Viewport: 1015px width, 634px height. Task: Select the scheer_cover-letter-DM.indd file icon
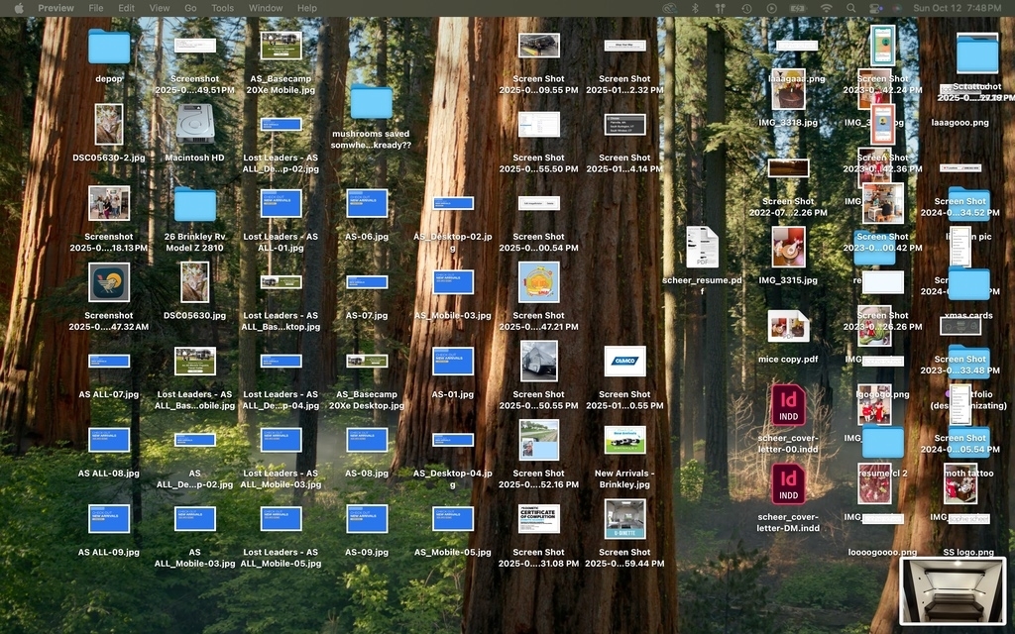(x=788, y=483)
